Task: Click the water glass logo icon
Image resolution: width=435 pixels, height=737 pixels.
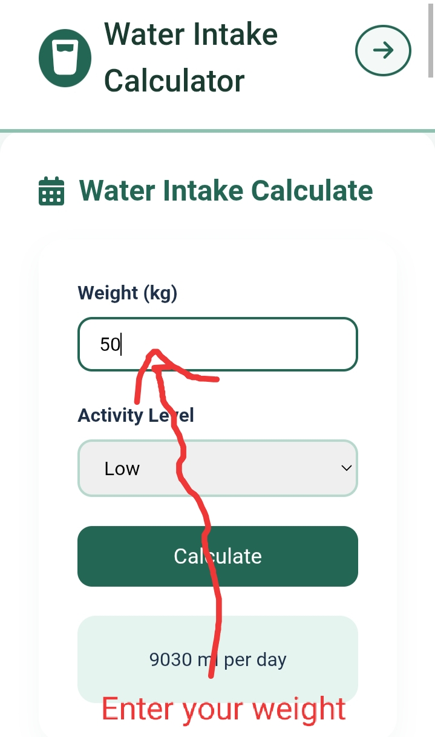Action: 65,56
